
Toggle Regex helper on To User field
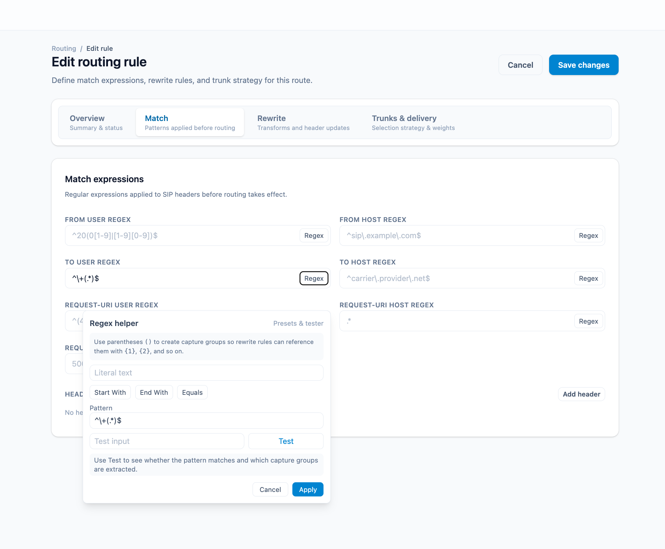pos(313,278)
